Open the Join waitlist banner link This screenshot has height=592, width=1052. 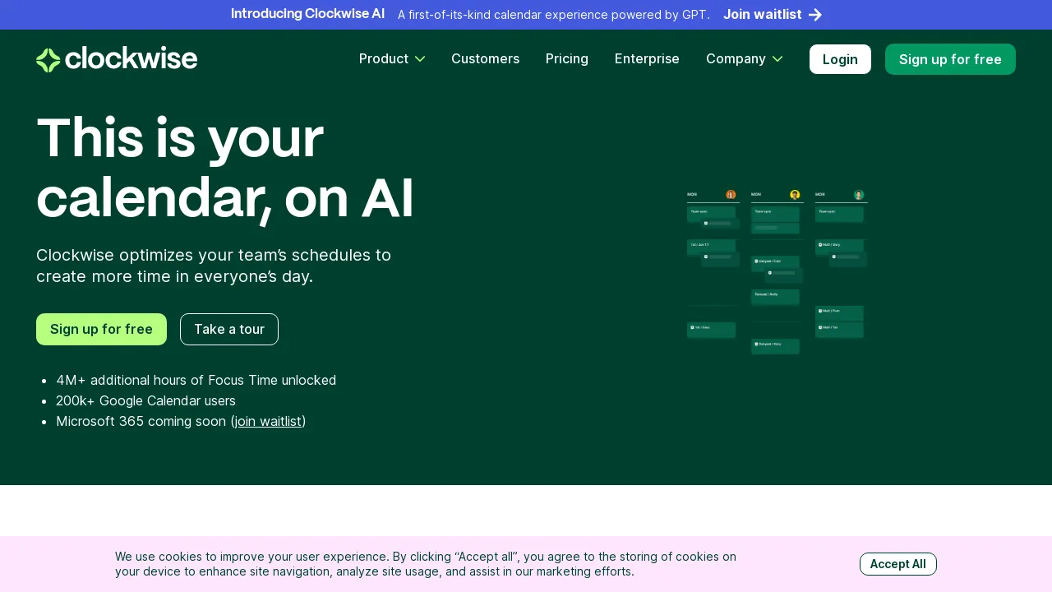(x=773, y=15)
